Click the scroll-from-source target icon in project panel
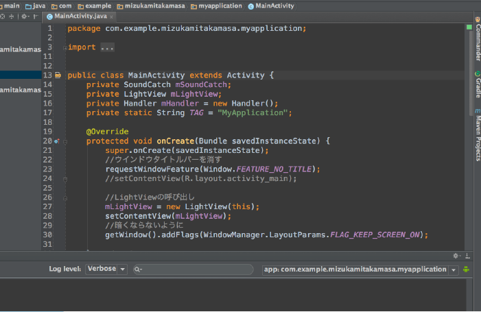 coord(3,16)
